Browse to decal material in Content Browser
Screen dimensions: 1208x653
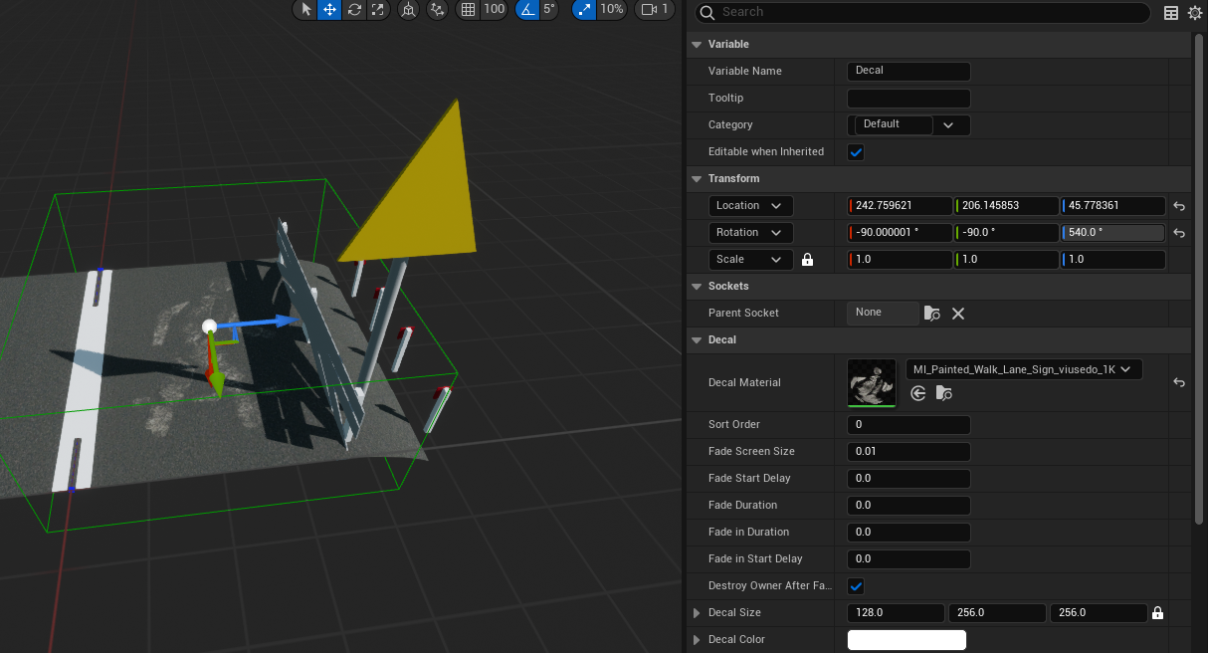[x=943, y=393]
